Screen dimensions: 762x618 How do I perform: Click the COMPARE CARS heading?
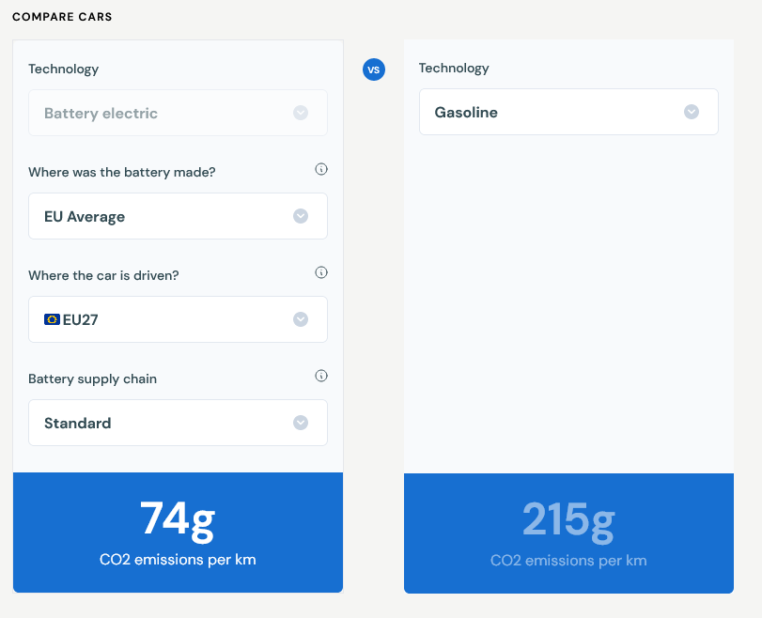click(x=62, y=17)
